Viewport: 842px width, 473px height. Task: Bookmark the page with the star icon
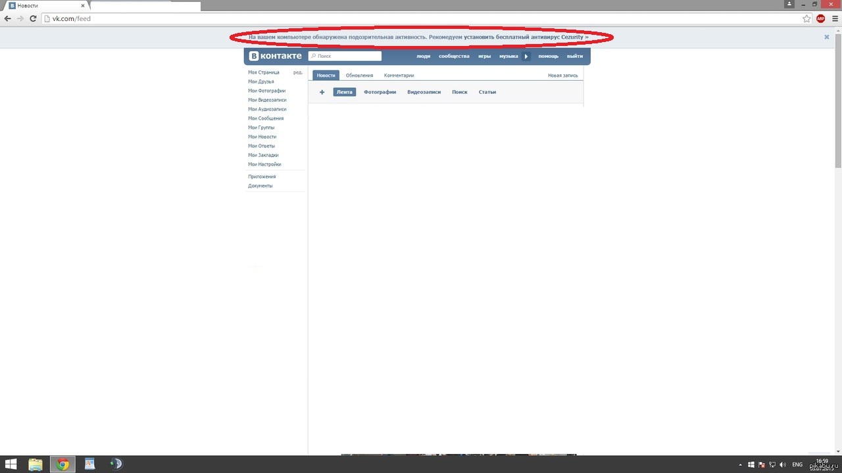click(806, 18)
